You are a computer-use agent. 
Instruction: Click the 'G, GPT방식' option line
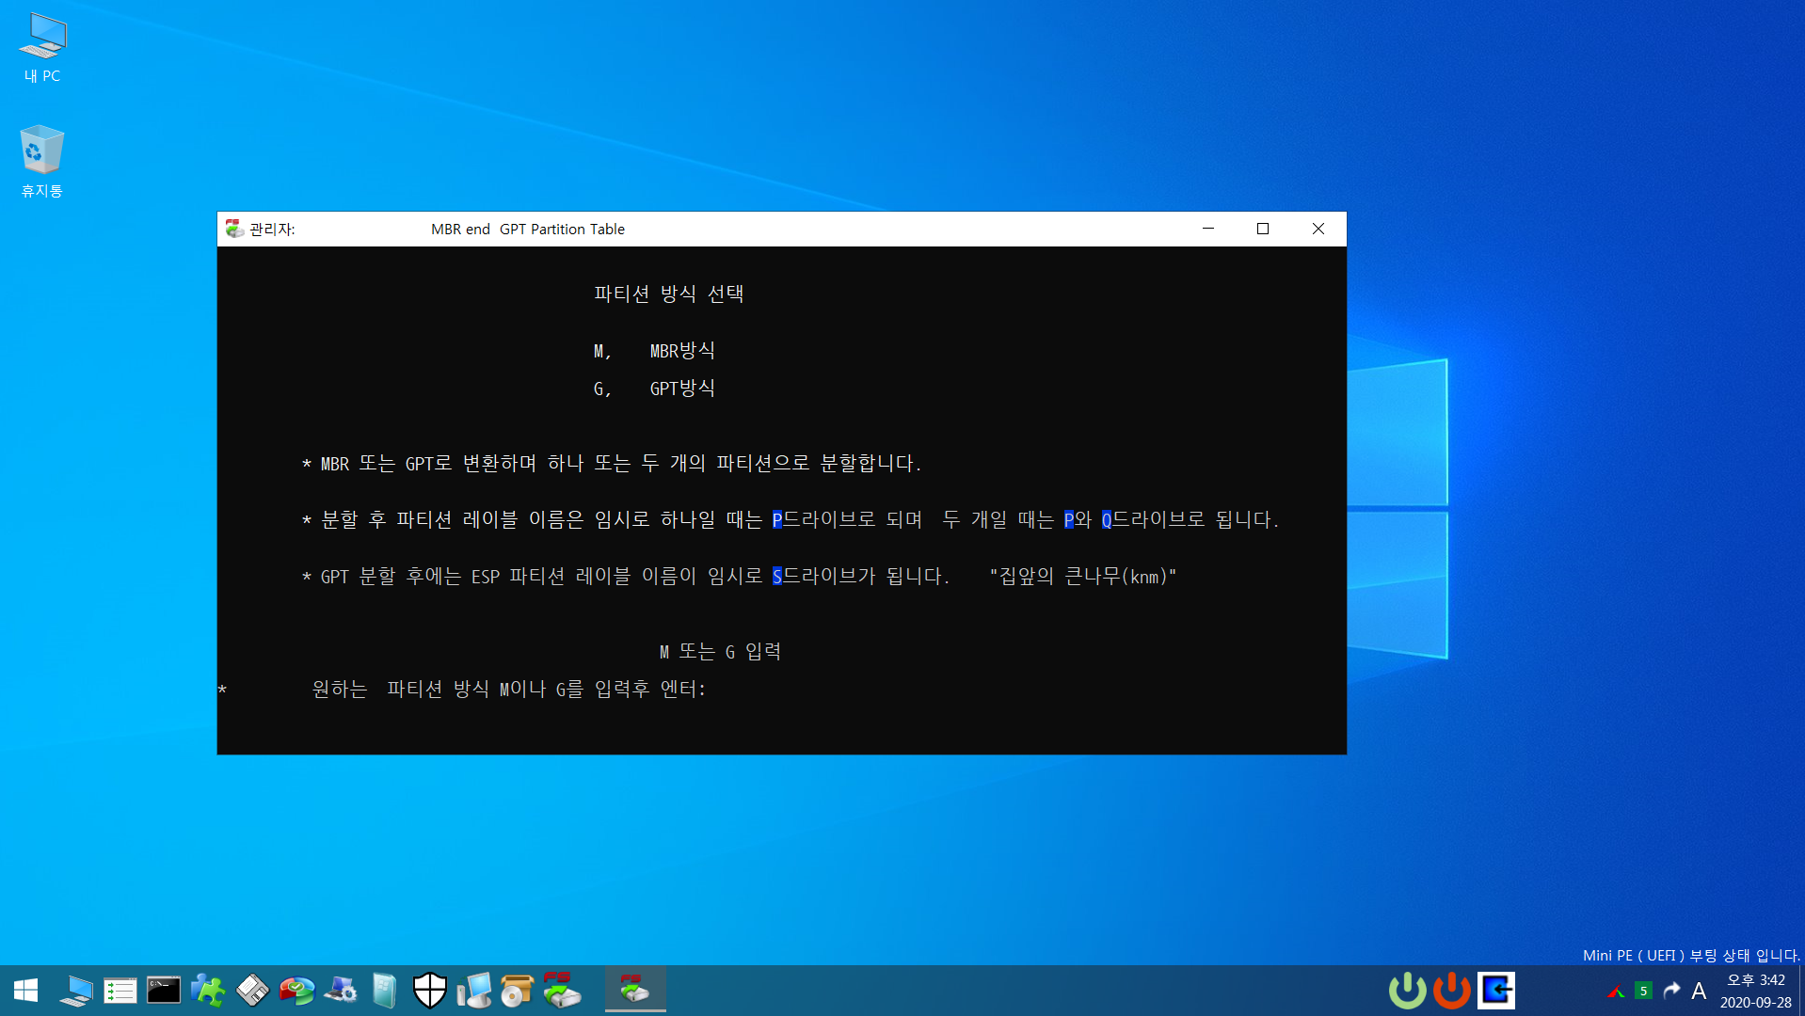tap(654, 389)
